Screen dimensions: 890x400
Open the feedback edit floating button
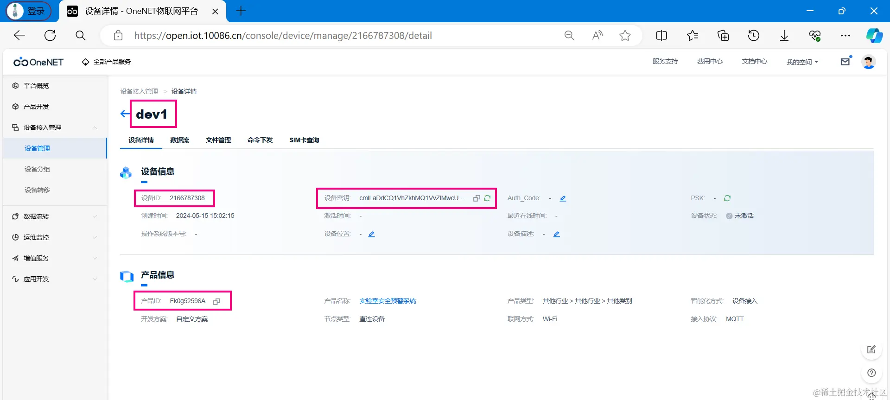[x=871, y=349]
